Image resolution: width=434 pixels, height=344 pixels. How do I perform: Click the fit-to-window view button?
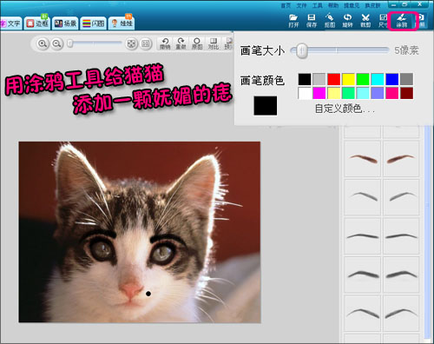[x=131, y=43]
